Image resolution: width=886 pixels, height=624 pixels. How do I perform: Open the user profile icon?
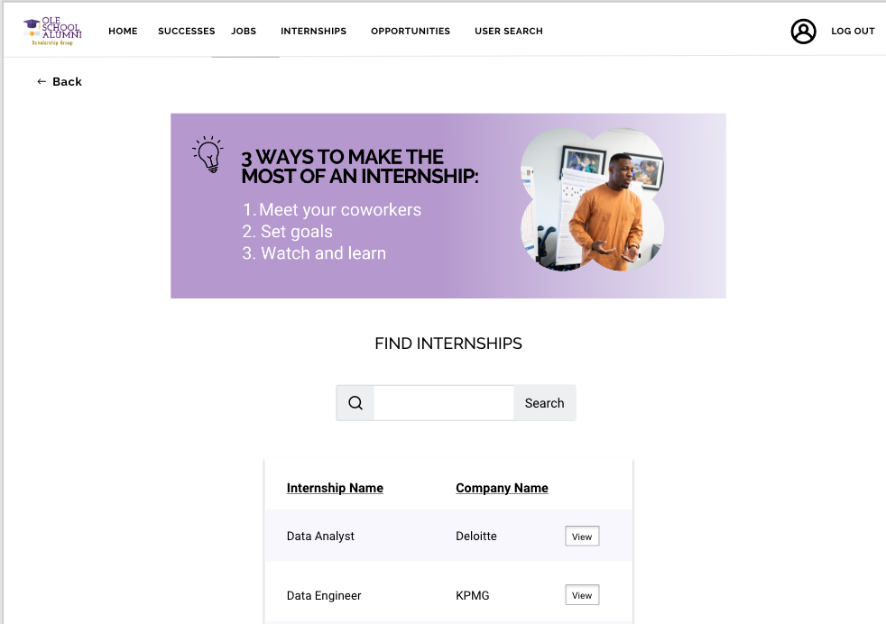pos(803,31)
